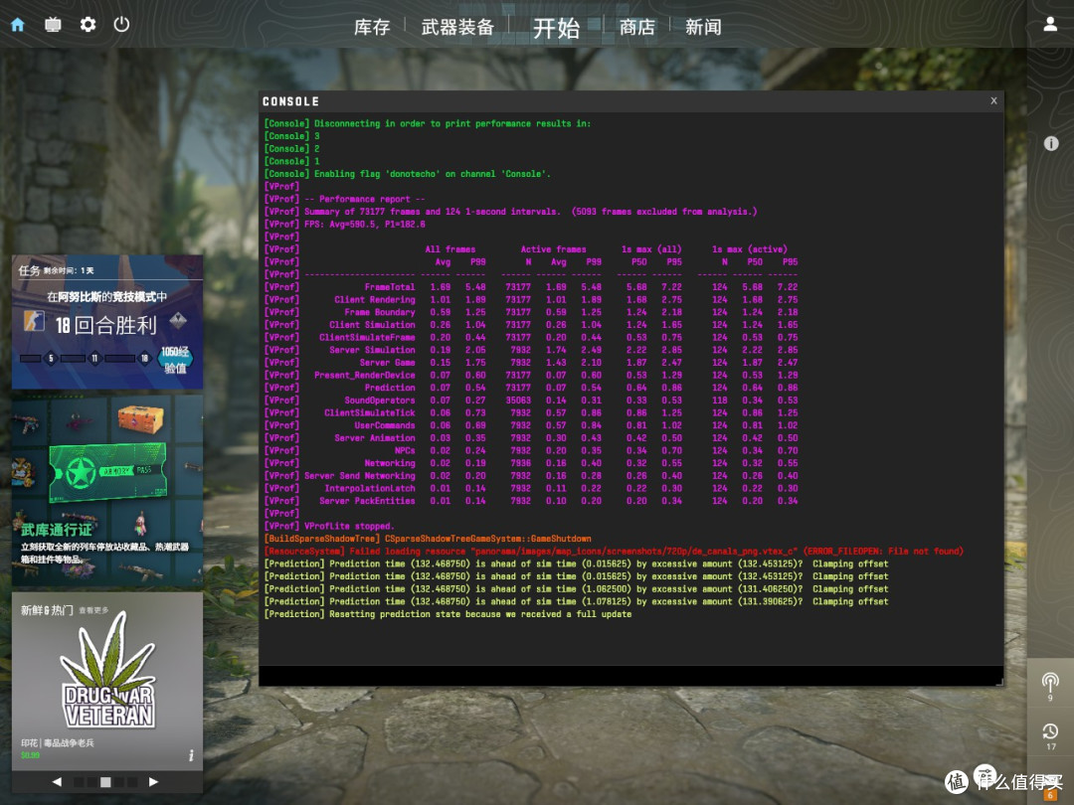1074x805 pixels.
Task: Click the 印花 | 毒品战争老兵 item label
Action: (x=58, y=742)
